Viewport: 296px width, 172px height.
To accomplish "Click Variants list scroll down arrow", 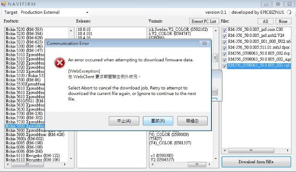I will tap(216, 159).
